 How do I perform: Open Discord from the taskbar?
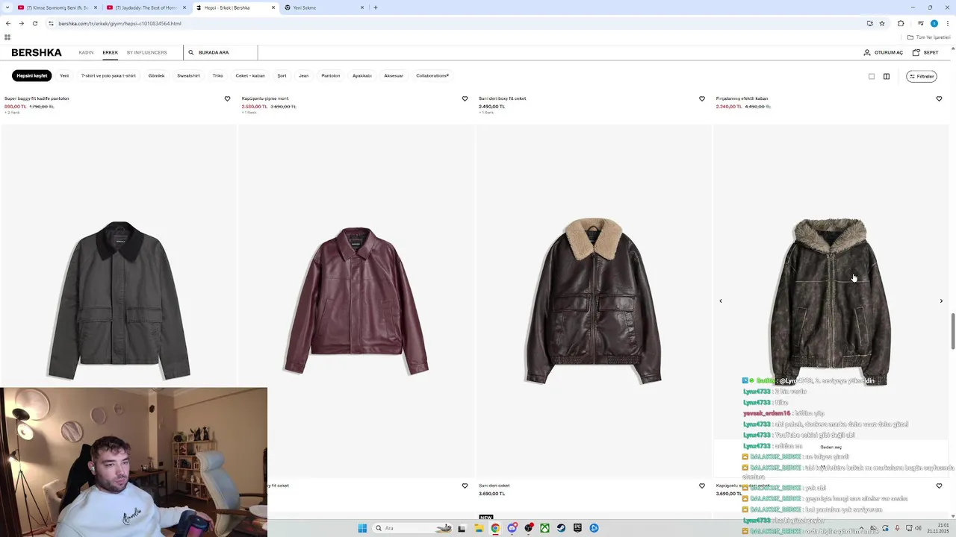512,528
